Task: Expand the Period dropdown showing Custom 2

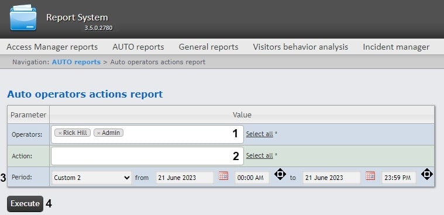Action: [92, 178]
